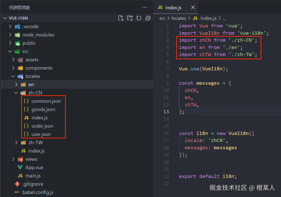Open .gitignore file
This screenshot has width=281, height=197.
(33, 184)
